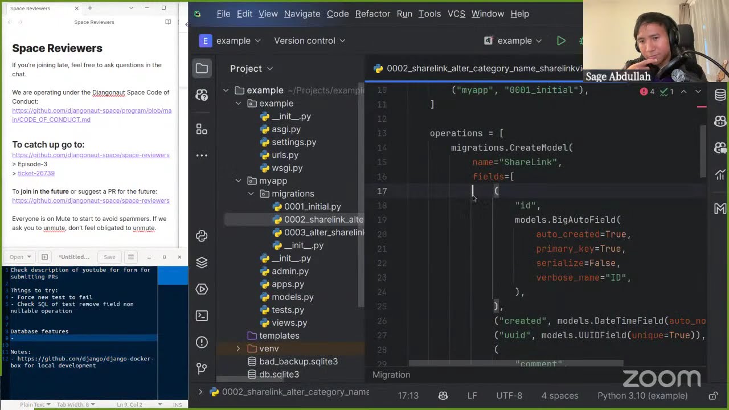The height and width of the screenshot is (410, 729).
Task: Click the 4 spaces indent setting
Action: 560,396
